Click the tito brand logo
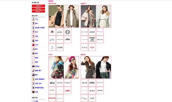This screenshot has height=102, width=172. pos(67,40)
